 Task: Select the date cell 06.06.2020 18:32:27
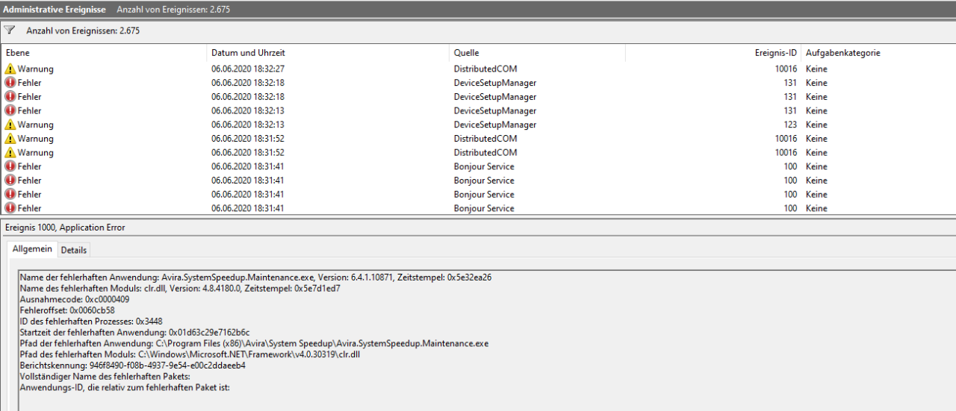[247, 69]
